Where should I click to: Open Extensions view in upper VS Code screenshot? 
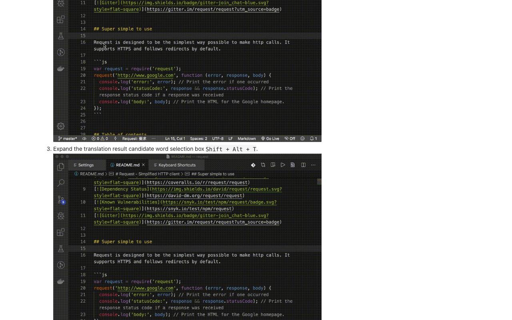pos(61,20)
